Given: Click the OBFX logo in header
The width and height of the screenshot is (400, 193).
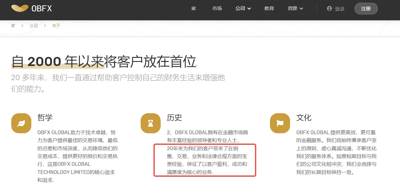Looking at the screenshot, I should pos(31,8).
